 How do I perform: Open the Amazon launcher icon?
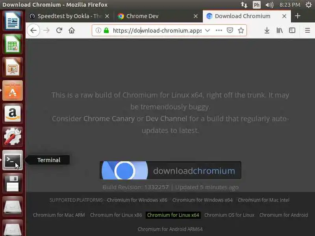tap(13, 114)
